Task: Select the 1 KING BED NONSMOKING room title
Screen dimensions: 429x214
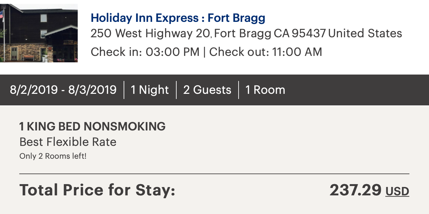Action: pyautogui.click(x=92, y=126)
